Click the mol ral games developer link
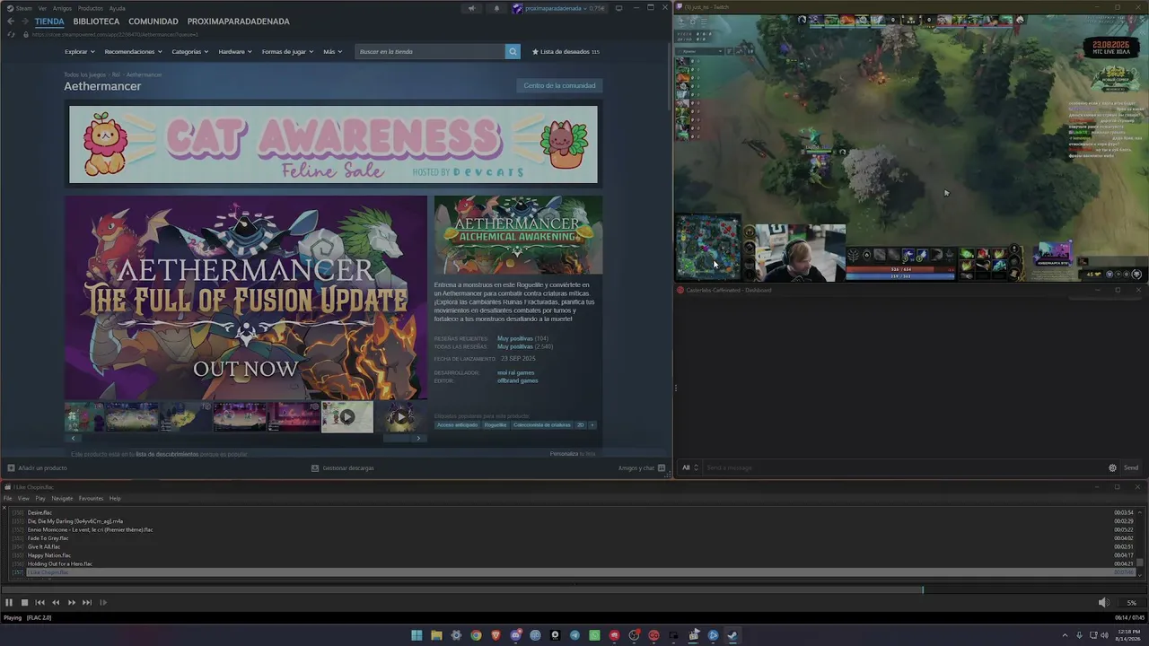The image size is (1149, 646). pyautogui.click(x=515, y=373)
